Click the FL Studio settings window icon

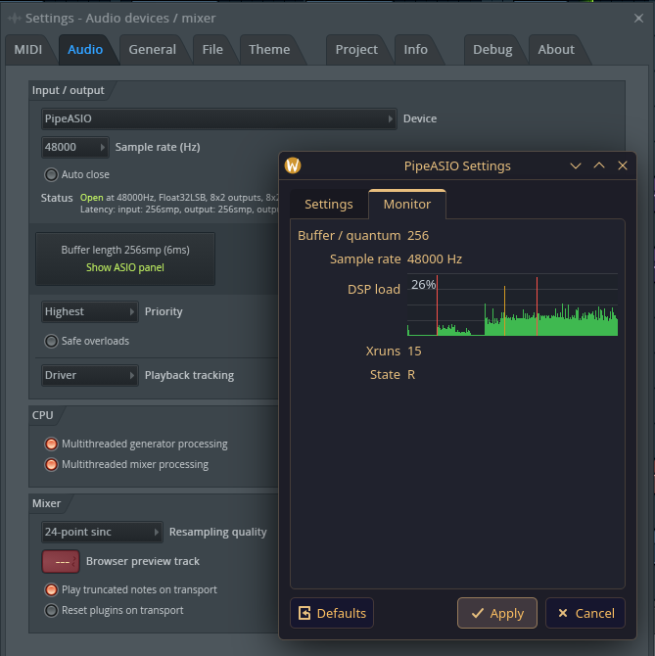point(15,19)
